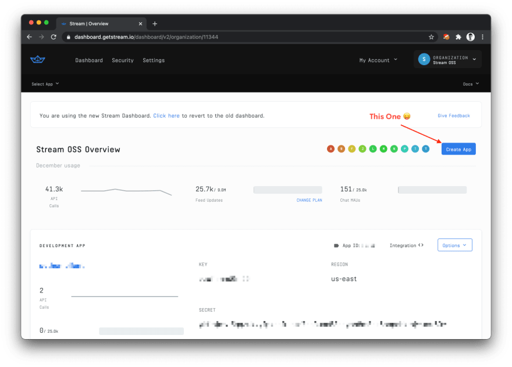The height and width of the screenshot is (367, 512).
Task: Expand the My Account dropdown
Action: tap(378, 60)
